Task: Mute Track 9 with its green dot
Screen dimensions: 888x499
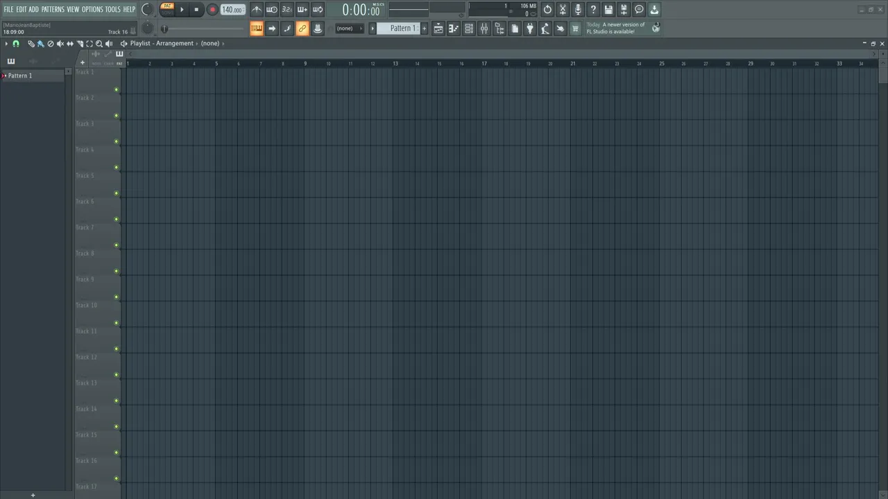Action: pos(117,297)
